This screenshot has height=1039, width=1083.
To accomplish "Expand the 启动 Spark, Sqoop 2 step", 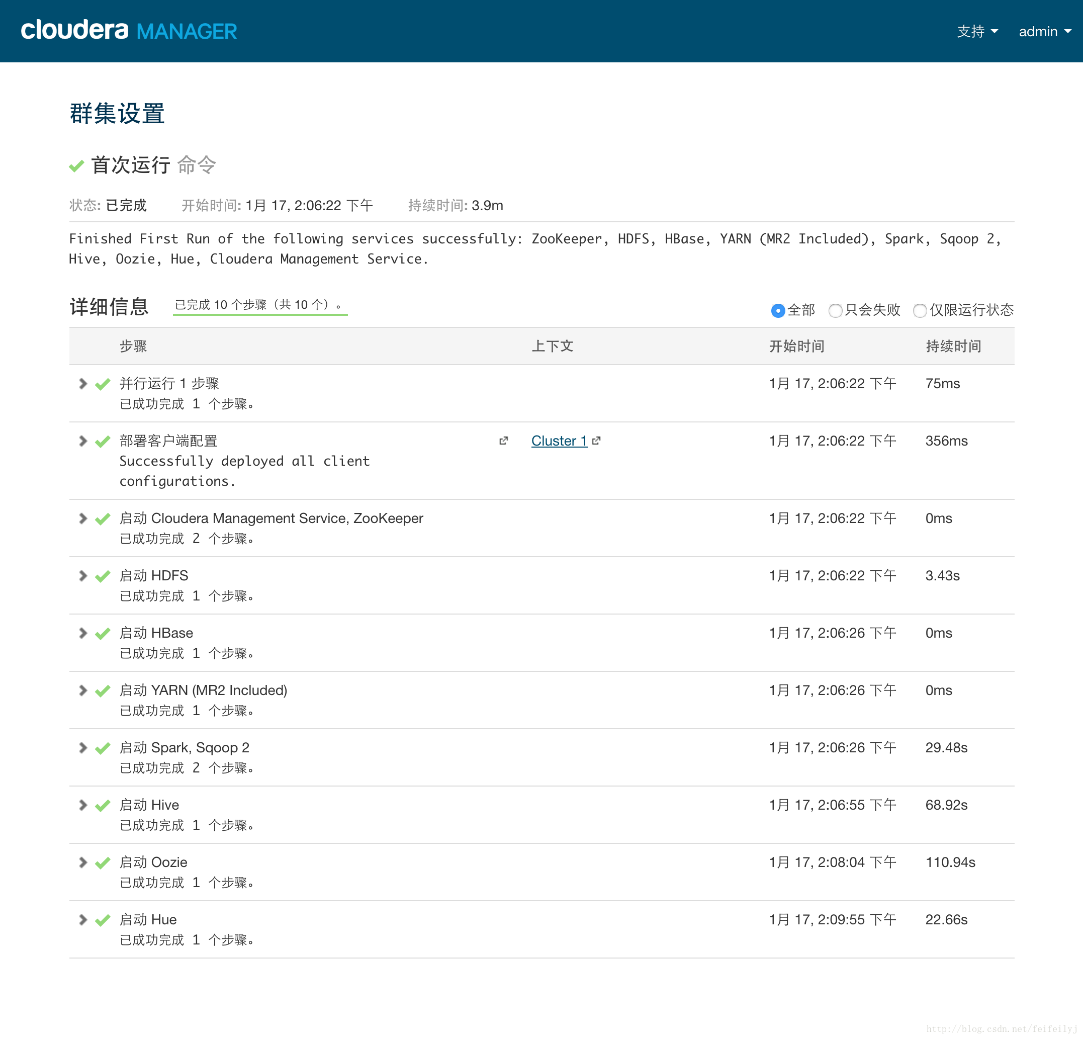I will 83,748.
